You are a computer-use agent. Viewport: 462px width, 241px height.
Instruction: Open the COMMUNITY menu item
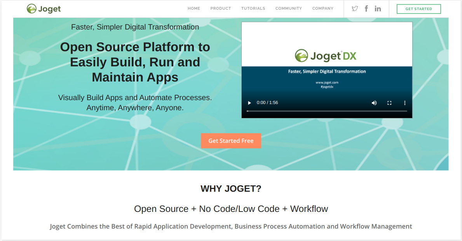click(289, 9)
